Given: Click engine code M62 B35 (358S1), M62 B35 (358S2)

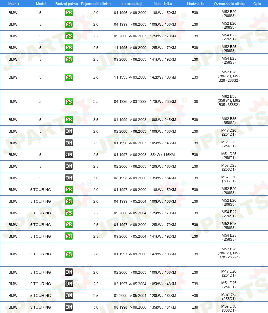Looking at the screenshot, I should point(229,100).
